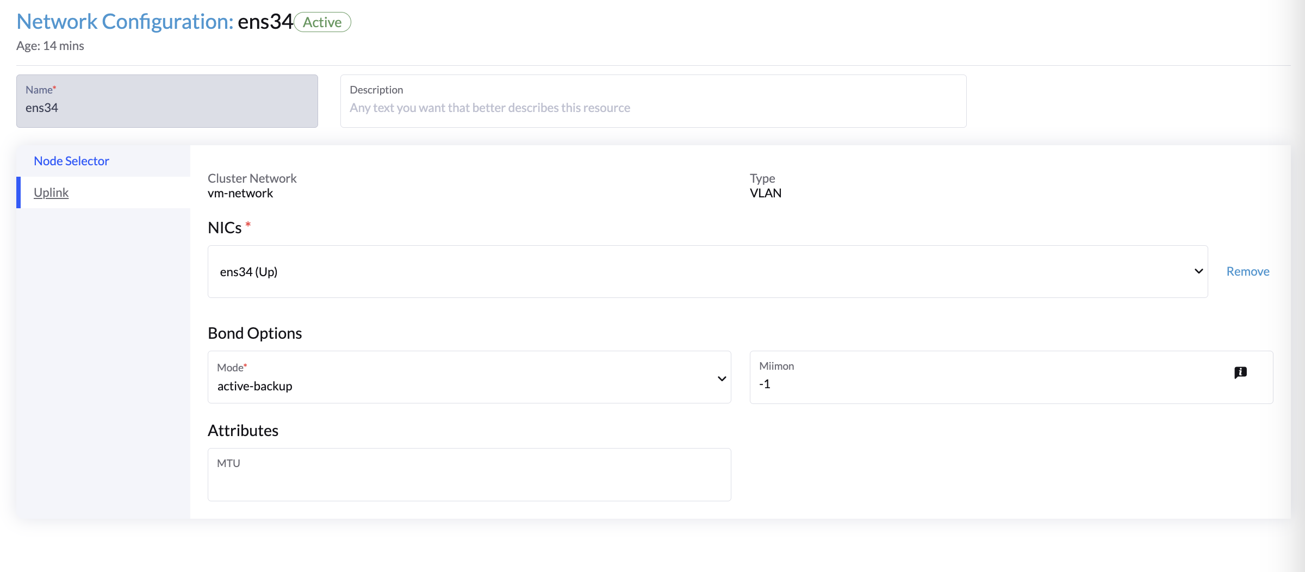The image size is (1305, 572).
Task: Click the VLAN type value
Action: pyautogui.click(x=765, y=193)
